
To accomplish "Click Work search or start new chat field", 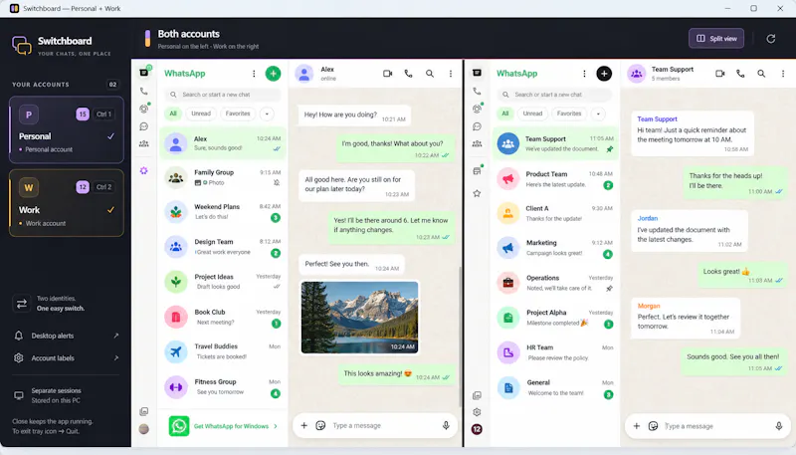I will (554, 95).
